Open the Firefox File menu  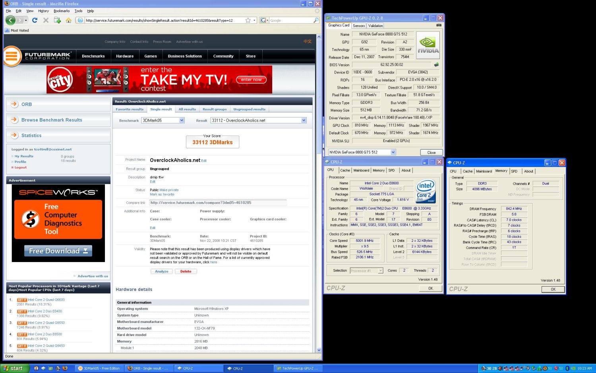point(8,11)
